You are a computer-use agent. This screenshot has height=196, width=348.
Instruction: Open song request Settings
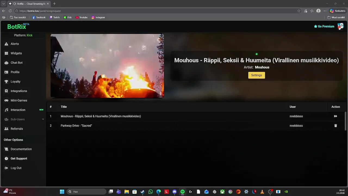click(x=256, y=75)
